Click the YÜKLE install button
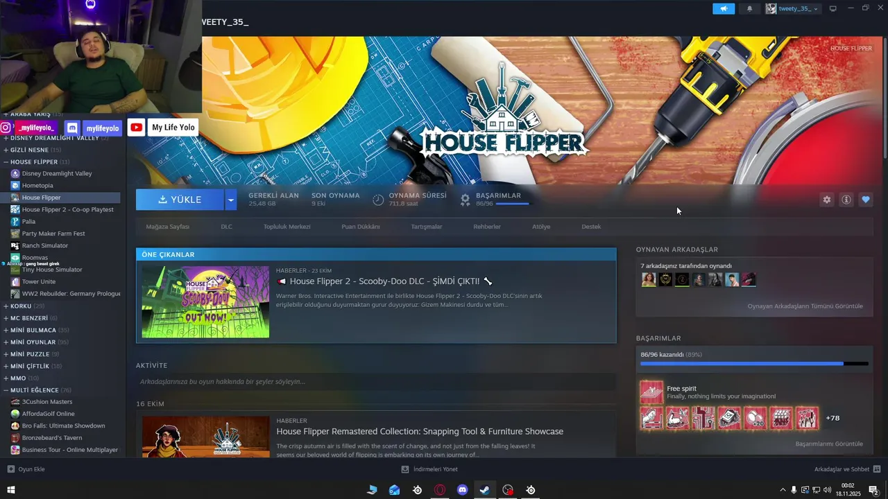Screen dimensions: 888x499 (180, 200)
